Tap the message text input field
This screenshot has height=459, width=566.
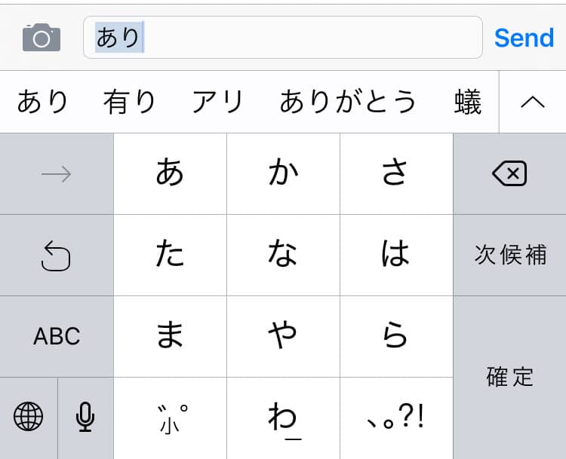pos(302,37)
